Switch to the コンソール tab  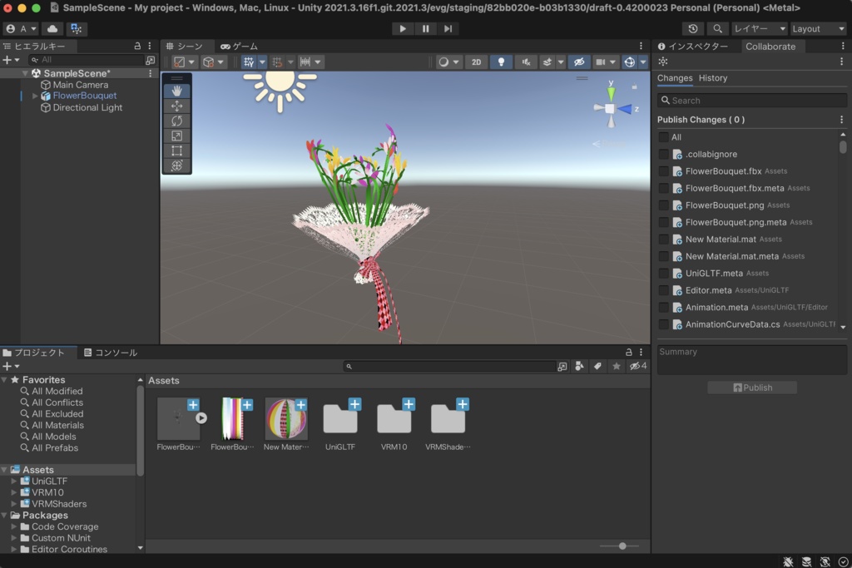coord(111,353)
